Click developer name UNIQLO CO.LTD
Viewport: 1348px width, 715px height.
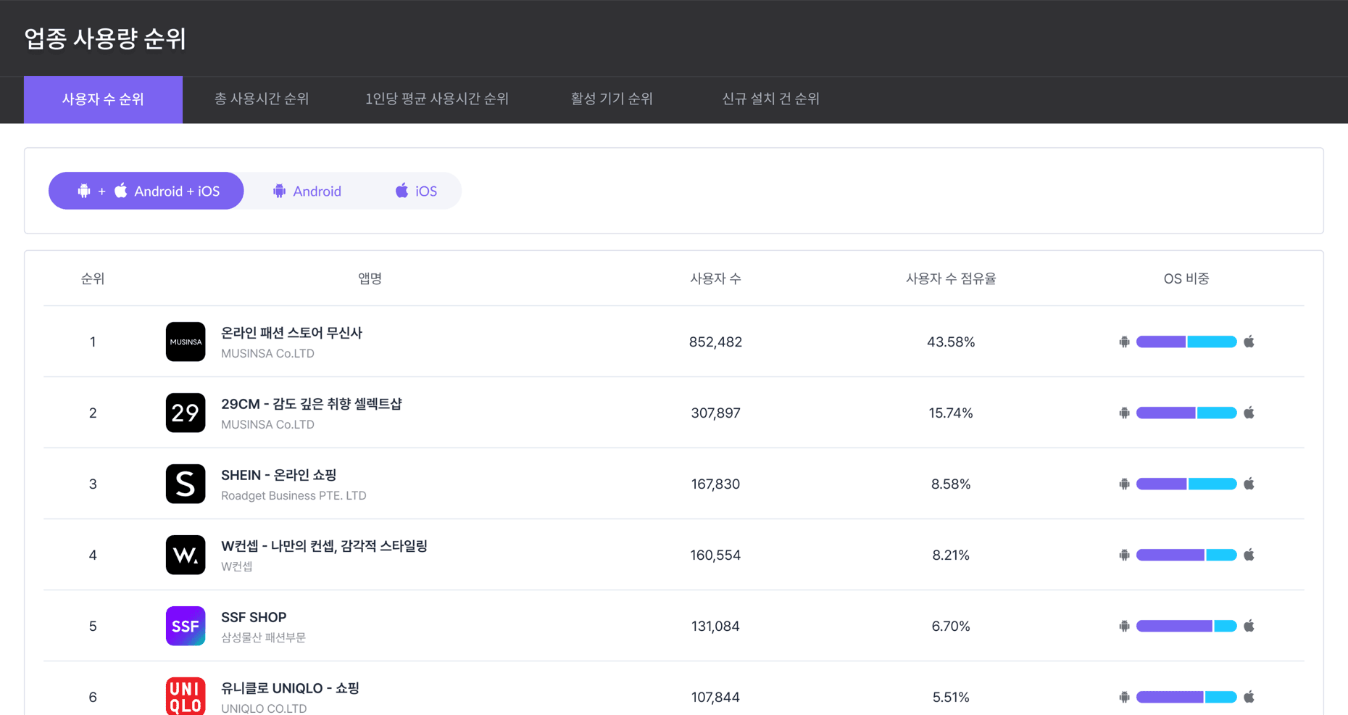pos(264,708)
